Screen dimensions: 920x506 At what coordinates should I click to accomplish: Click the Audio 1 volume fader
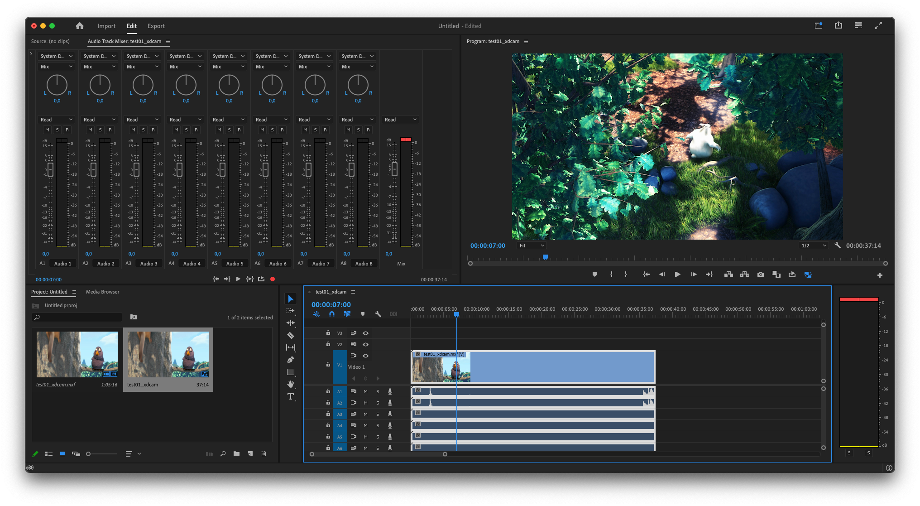(x=50, y=169)
